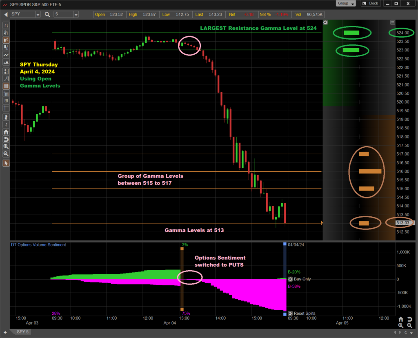Expand the interval dropdown showing 5
This screenshot has width=418, height=338.
tap(76, 15)
